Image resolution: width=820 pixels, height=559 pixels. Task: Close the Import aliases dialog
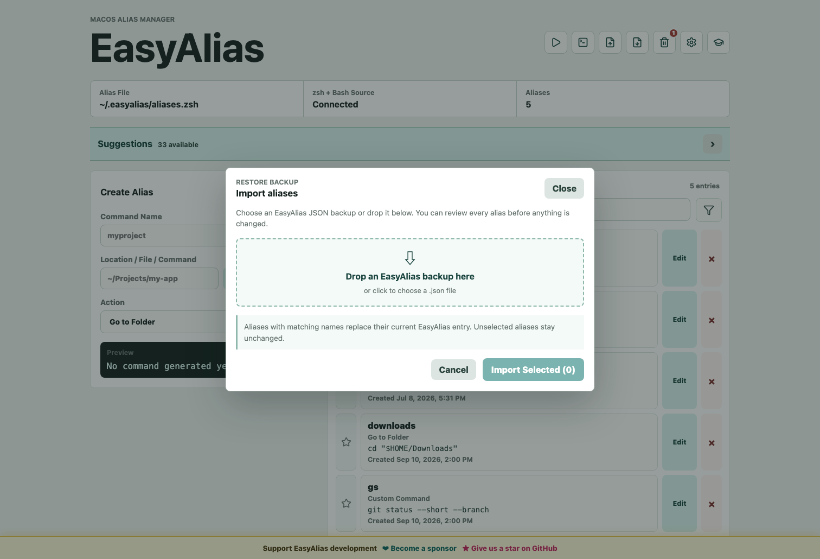(564, 188)
